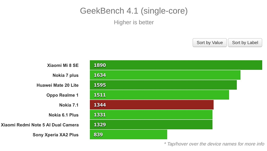Image resolution: width=267 pixels, height=151 pixels.
Task: Open Xiaomi Redmi Note 5 AI Dual Camera label
Action: pos(40,125)
